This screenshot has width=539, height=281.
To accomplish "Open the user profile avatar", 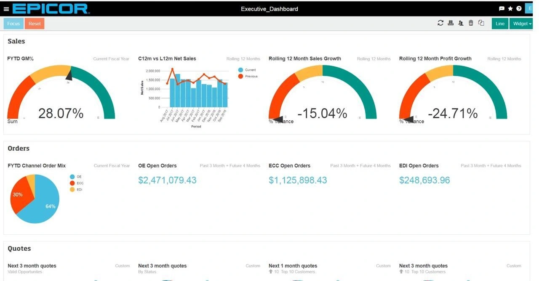I will (x=529, y=8).
